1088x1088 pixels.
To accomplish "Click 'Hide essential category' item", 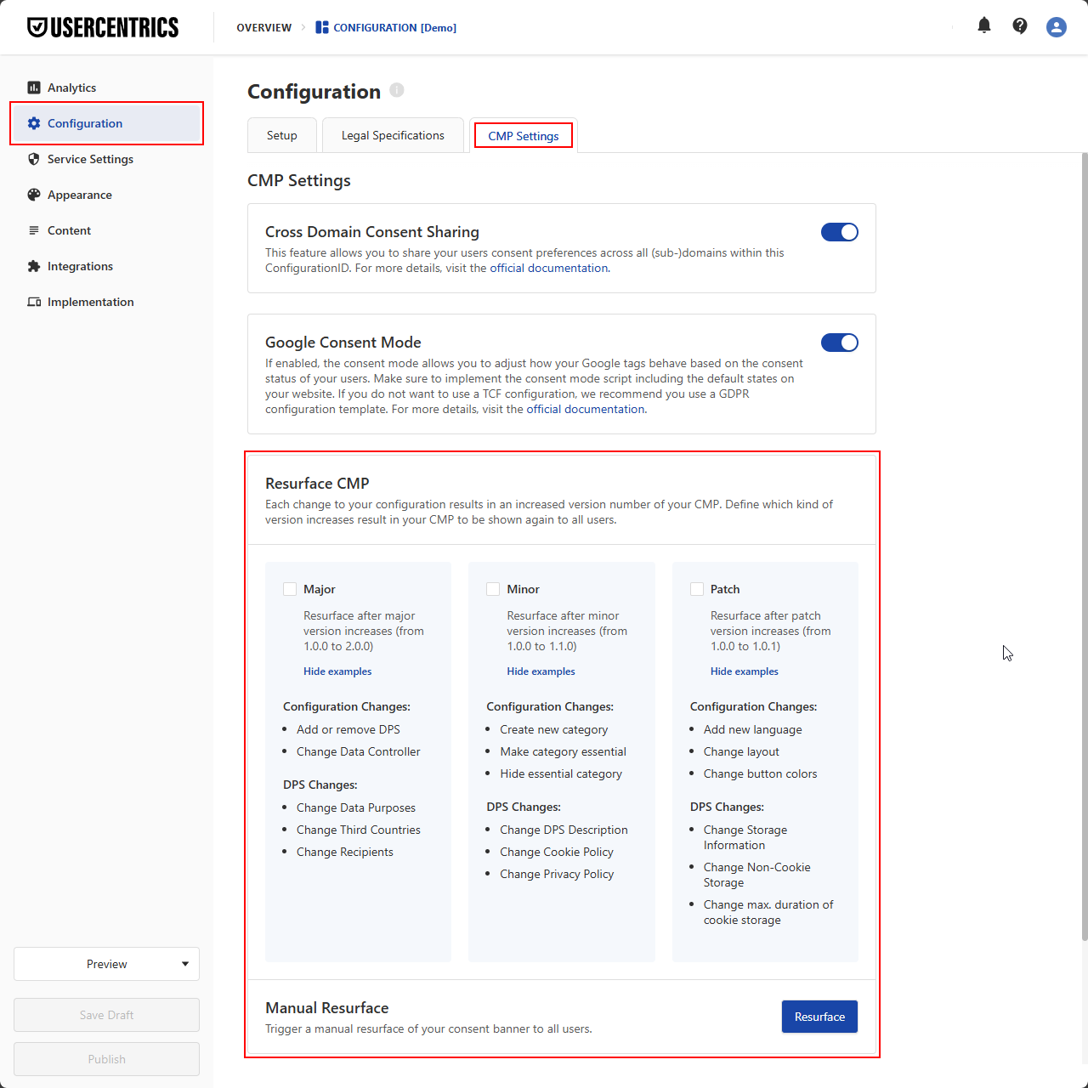I will [561, 773].
